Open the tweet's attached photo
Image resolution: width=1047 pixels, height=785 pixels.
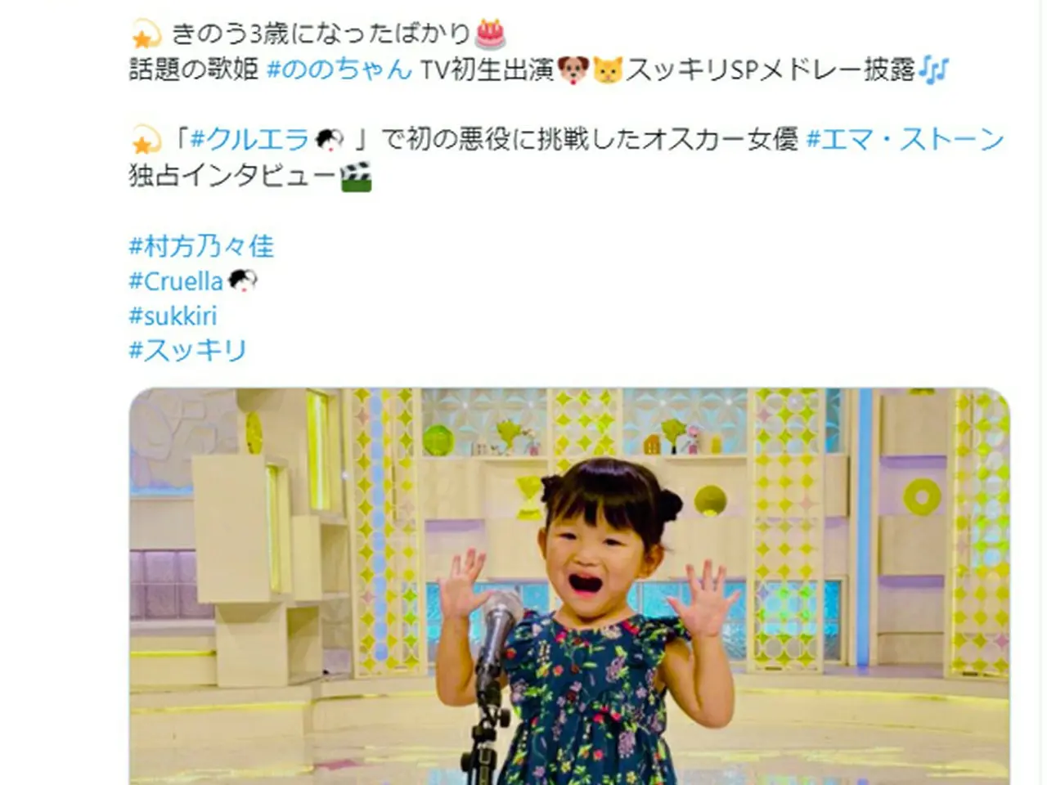(x=569, y=586)
